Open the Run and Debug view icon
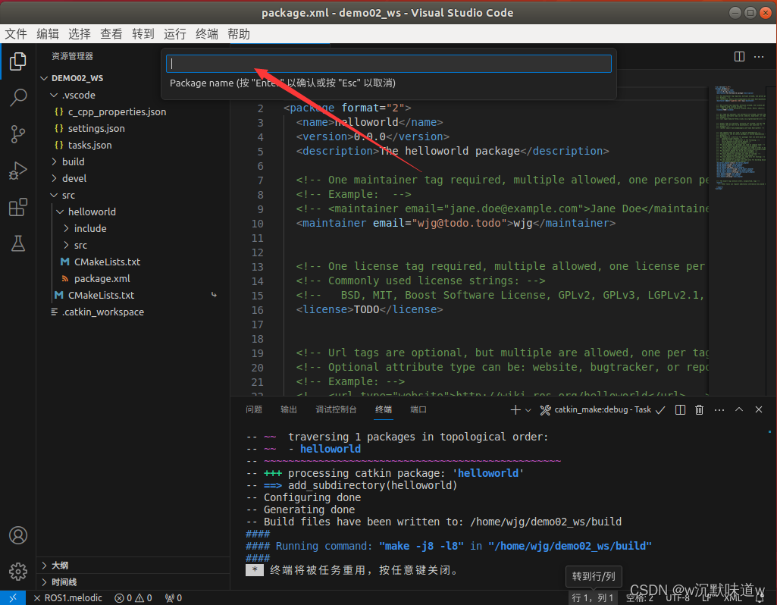This screenshot has height=605, width=777. 18,171
